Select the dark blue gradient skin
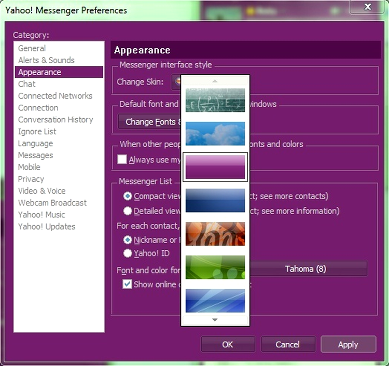The height and width of the screenshot is (366, 389). (215, 200)
